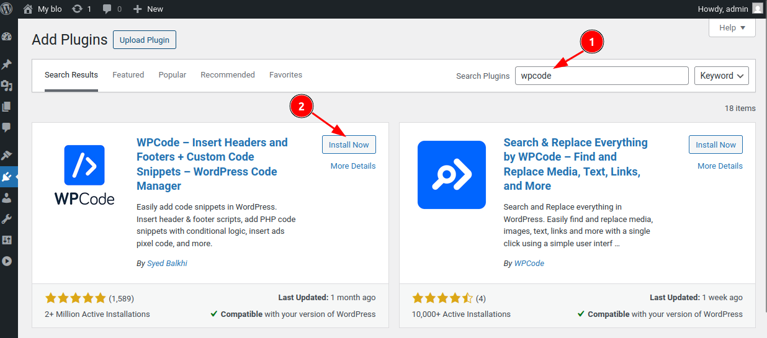Image resolution: width=767 pixels, height=338 pixels.
Task: Open Appearance paintbrush sidebar icon
Action: pyautogui.click(x=7, y=156)
